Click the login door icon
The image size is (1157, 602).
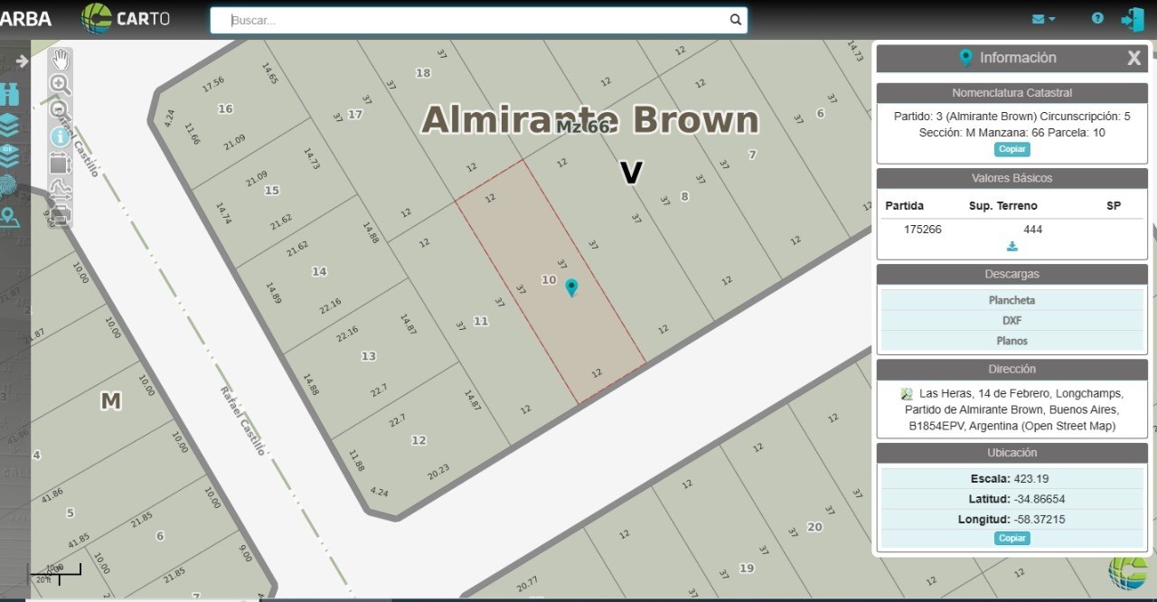click(1133, 19)
